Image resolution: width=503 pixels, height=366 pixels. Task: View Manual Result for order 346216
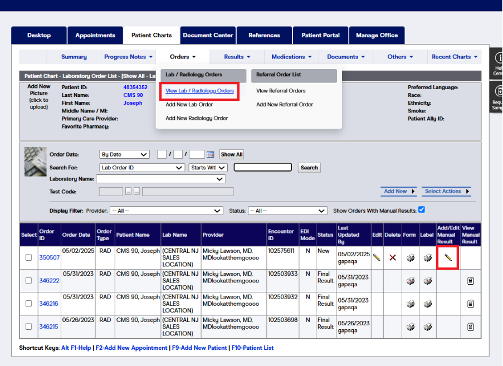470,304
